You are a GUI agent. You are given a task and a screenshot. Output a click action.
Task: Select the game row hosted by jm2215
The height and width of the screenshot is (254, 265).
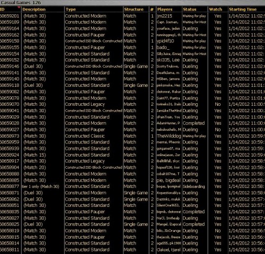click(132, 16)
